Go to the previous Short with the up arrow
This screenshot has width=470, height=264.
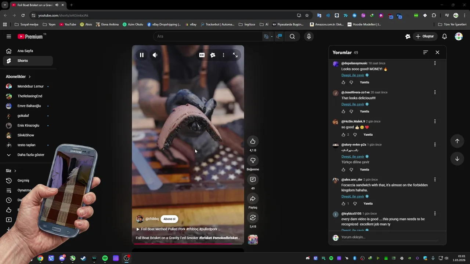(457, 141)
